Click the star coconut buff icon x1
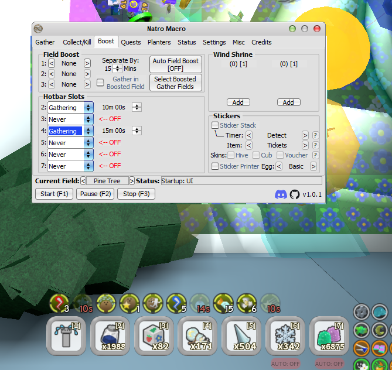The image size is (392, 370). coord(129,303)
